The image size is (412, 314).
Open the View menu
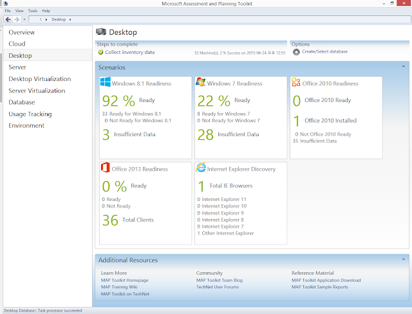tap(19, 11)
